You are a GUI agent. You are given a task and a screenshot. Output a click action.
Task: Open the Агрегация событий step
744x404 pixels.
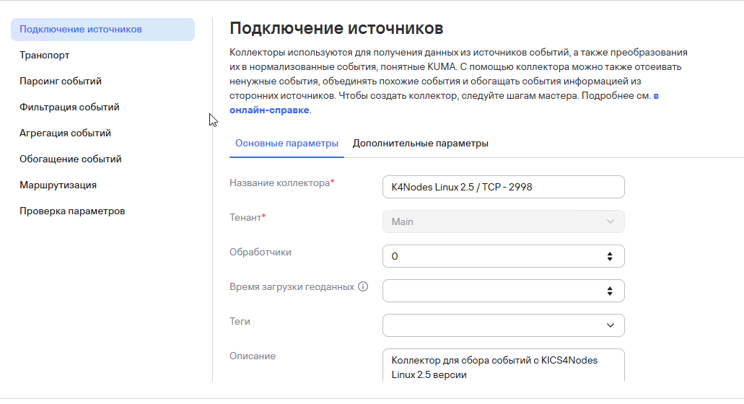pos(65,133)
